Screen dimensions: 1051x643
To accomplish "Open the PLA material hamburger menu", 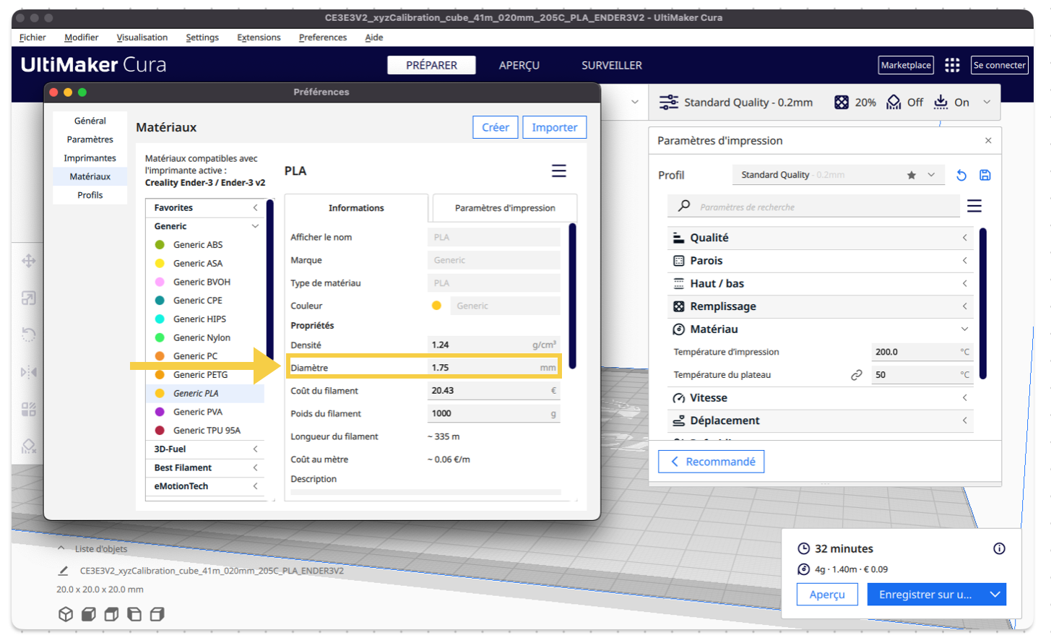I will [559, 171].
